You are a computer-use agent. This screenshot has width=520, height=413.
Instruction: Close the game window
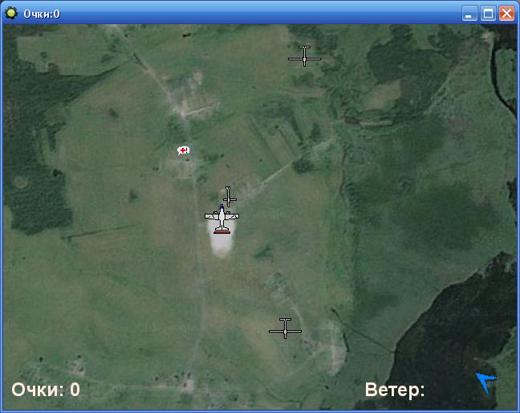[x=506, y=14]
